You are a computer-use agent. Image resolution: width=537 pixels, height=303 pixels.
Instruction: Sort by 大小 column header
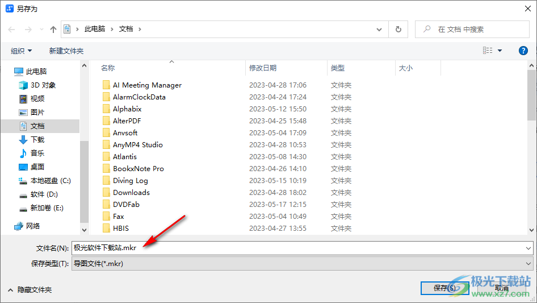pyautogui.click(x=406, y=68)
